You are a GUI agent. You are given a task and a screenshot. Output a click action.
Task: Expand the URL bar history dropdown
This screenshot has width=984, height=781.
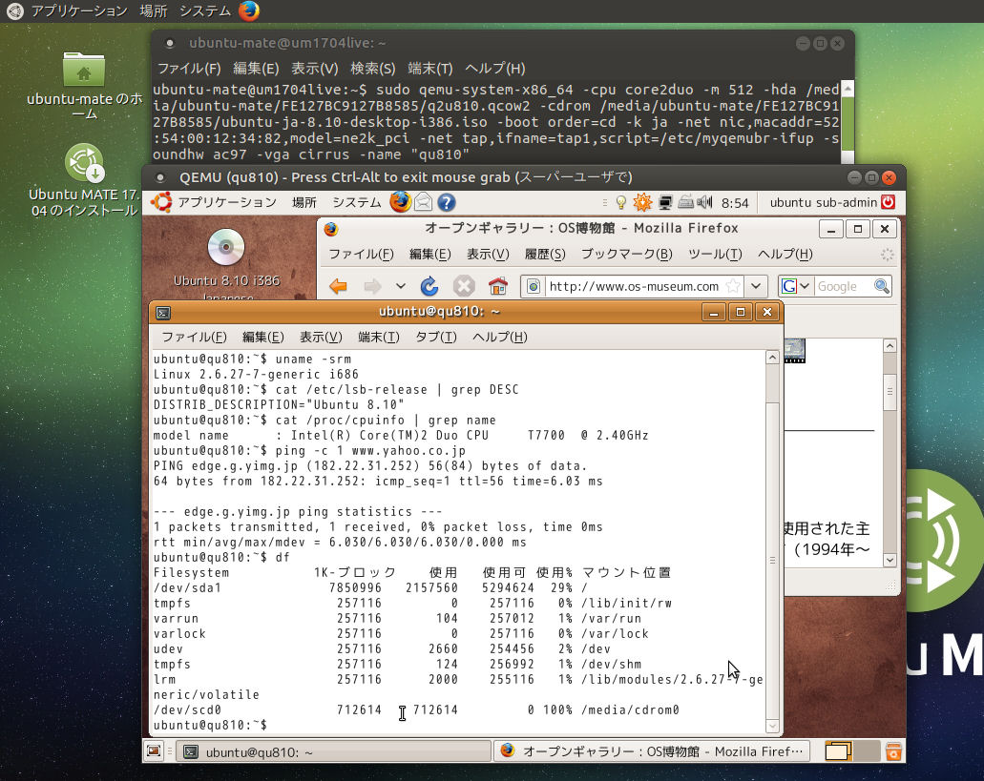point(756,286)
